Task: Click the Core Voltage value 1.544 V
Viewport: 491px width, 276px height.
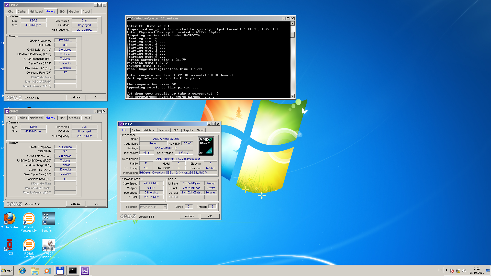Action: pyautogui.click(x=184, y=153)
